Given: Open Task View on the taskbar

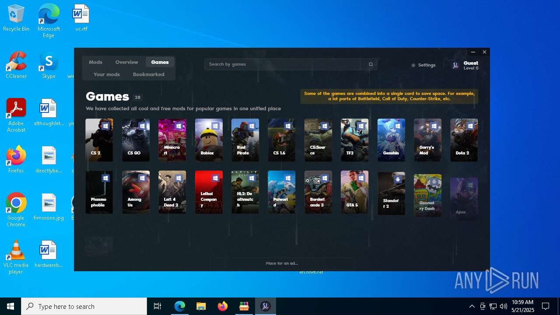Looking at the screenshot, I should [157, 306].
